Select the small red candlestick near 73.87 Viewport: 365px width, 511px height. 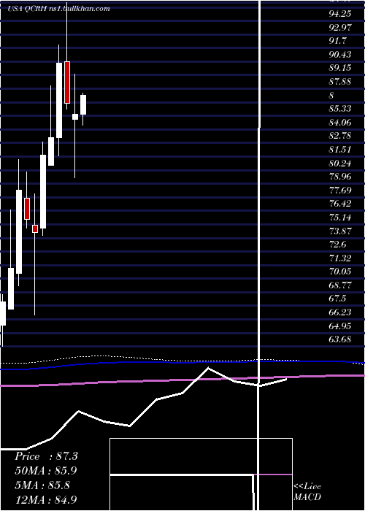click(x=35, y=228)
